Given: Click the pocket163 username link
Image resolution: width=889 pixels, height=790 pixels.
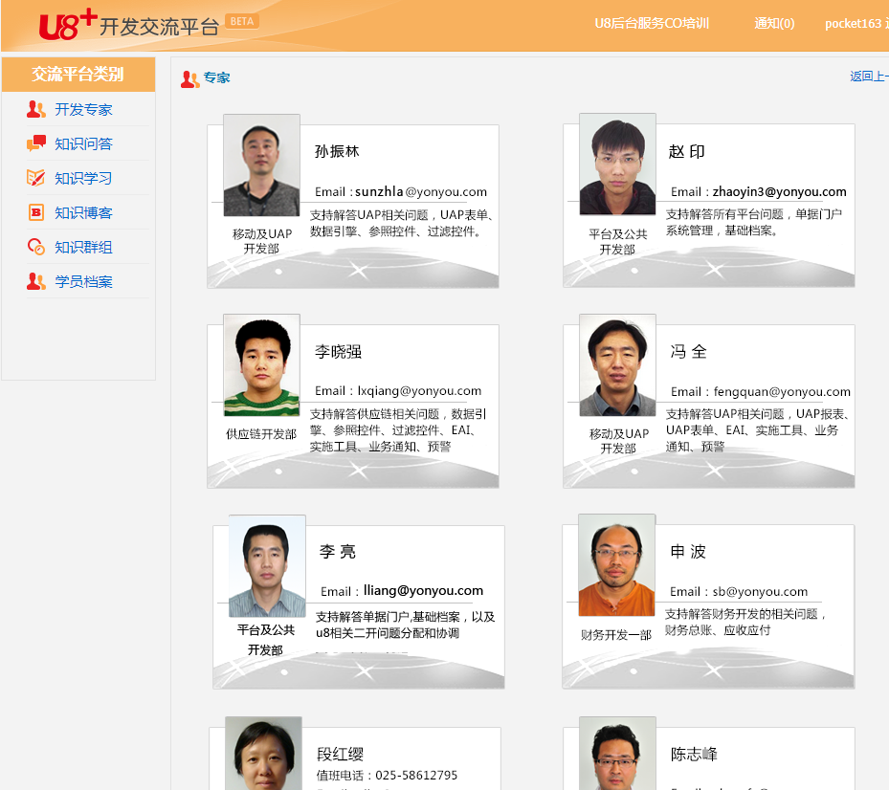Looking at the screenshot, I should [x=853, y=23].
